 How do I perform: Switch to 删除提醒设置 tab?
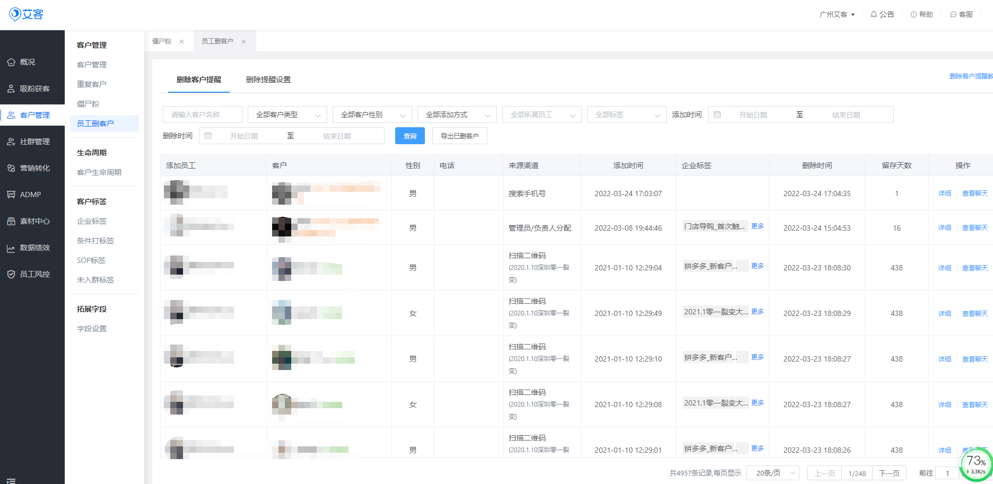268,80
